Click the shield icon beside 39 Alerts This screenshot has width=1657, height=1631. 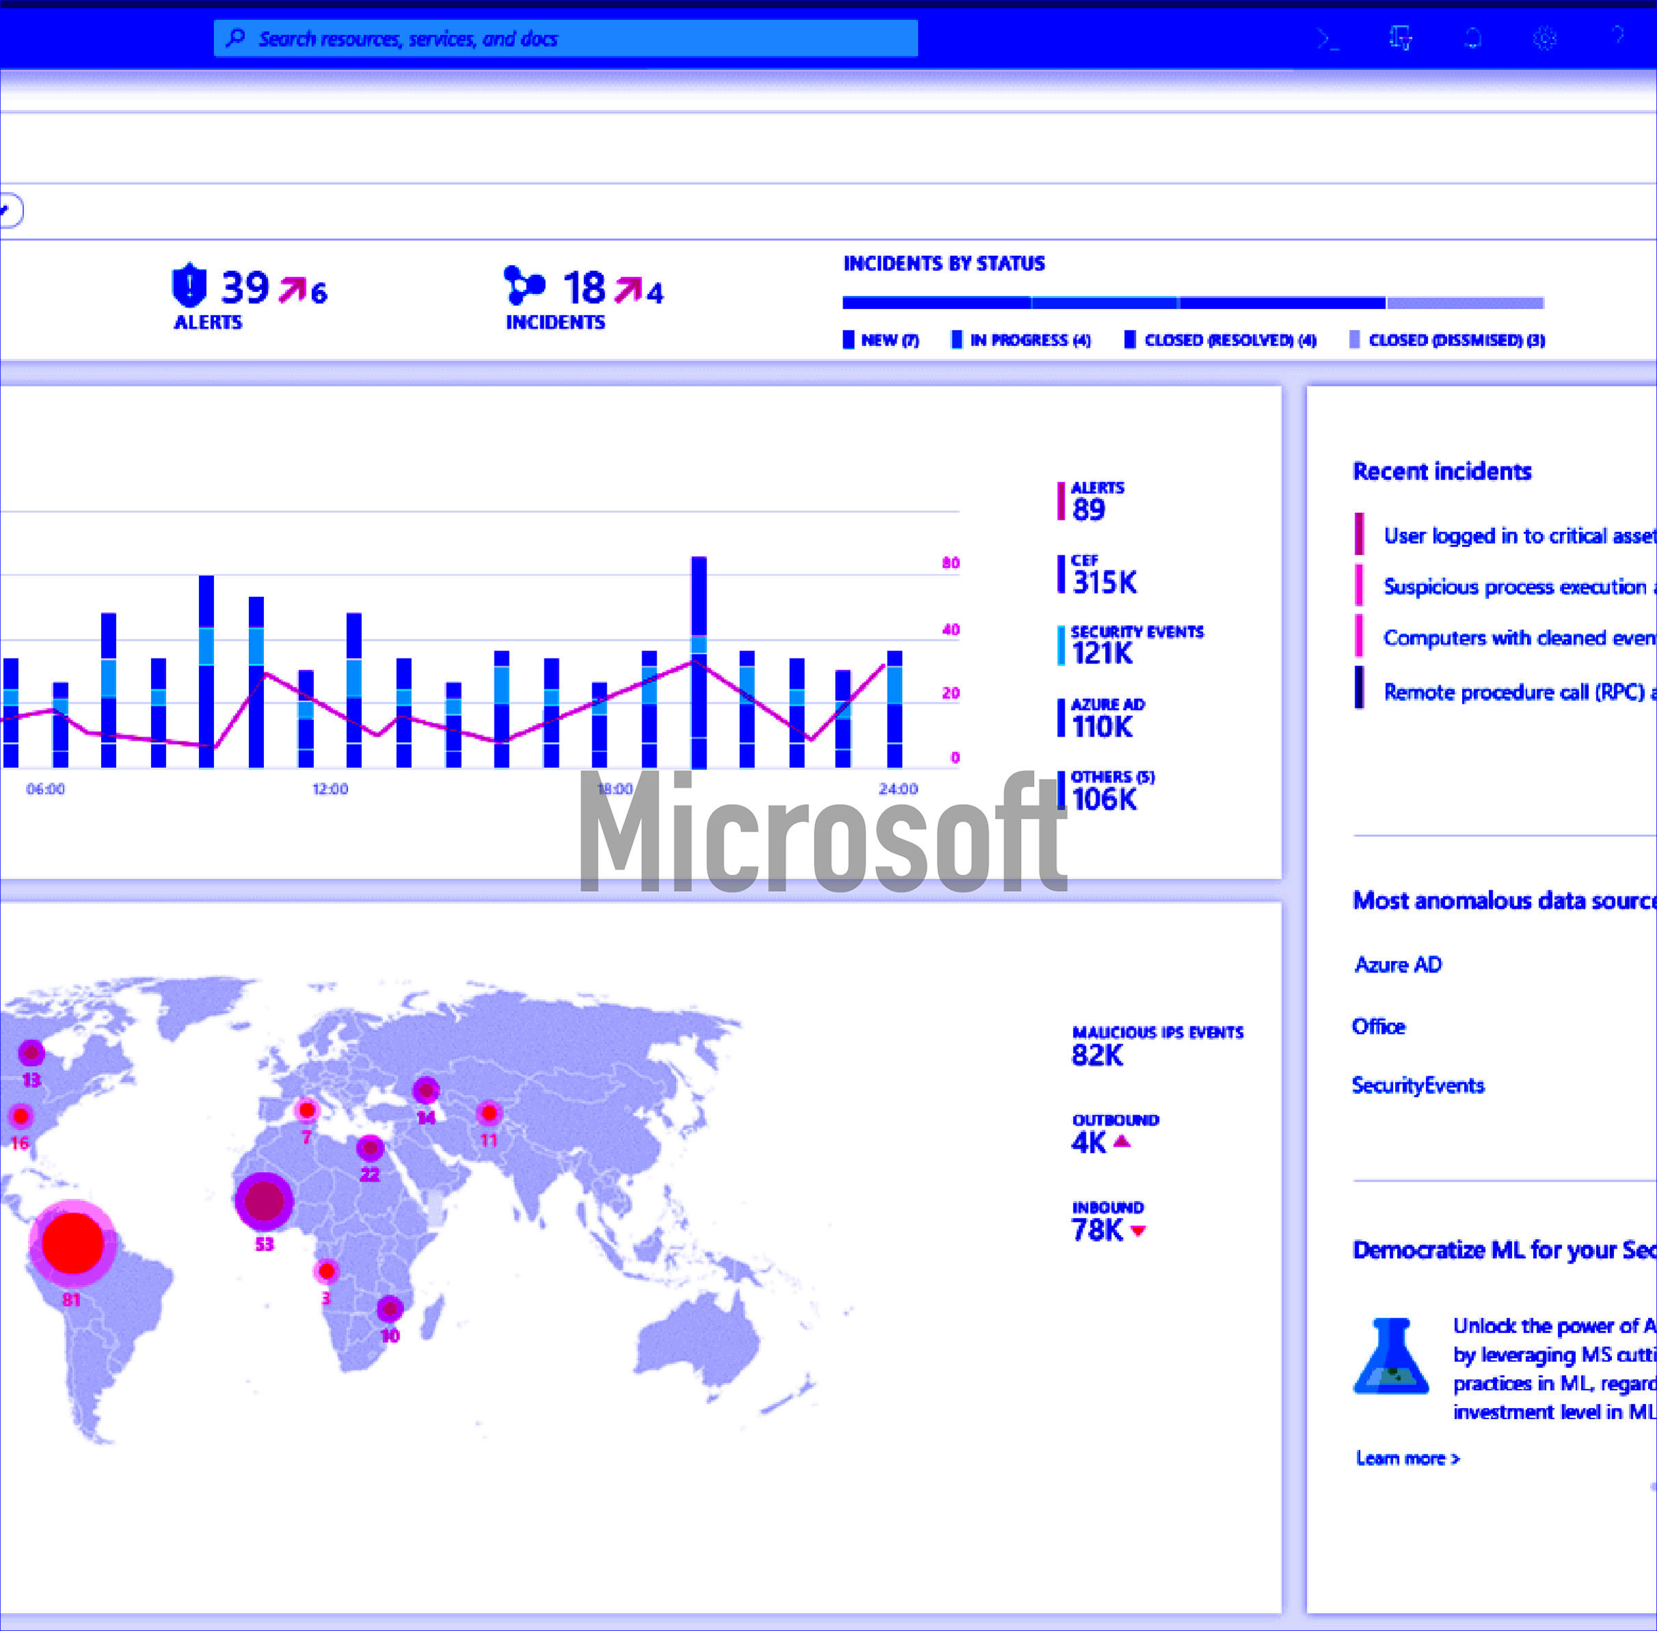189,285
